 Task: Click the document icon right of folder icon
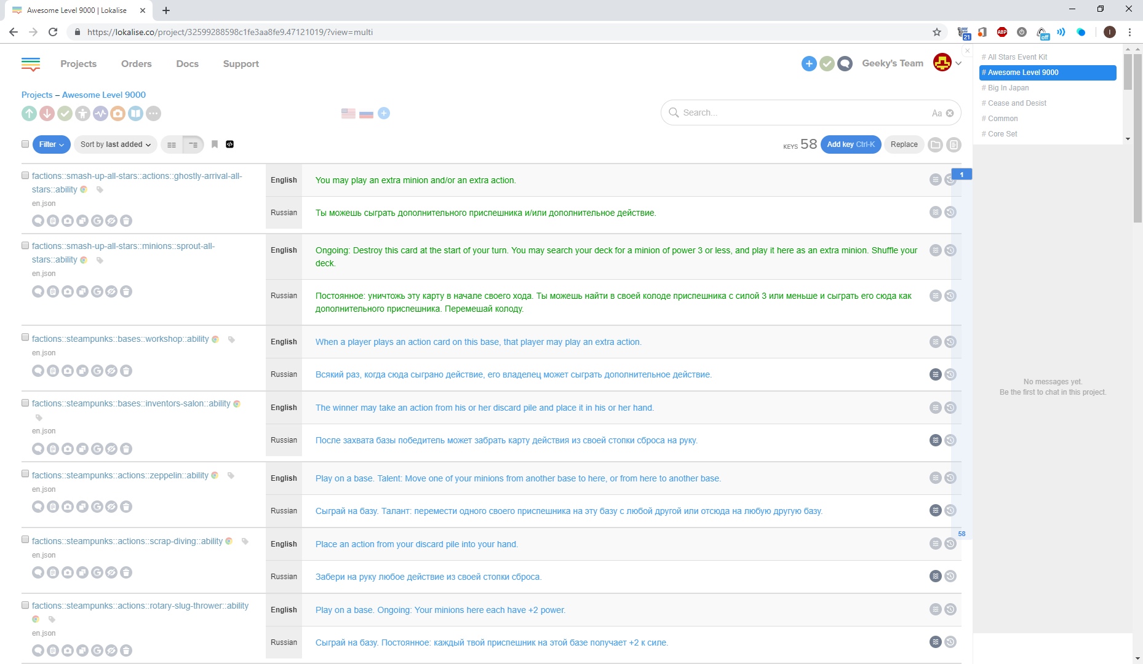click(x=954, y=144)
